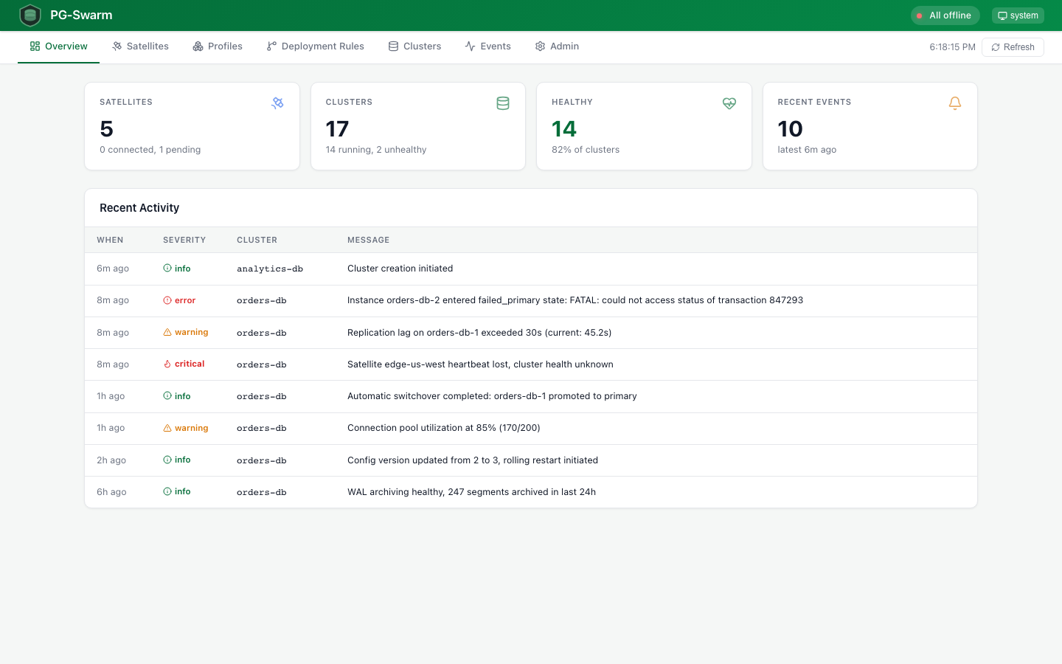Click 'Automatic switchover completed' message
Image resolution: width=1062 pixels, height=664 pixels.
(x=492, y=396)
